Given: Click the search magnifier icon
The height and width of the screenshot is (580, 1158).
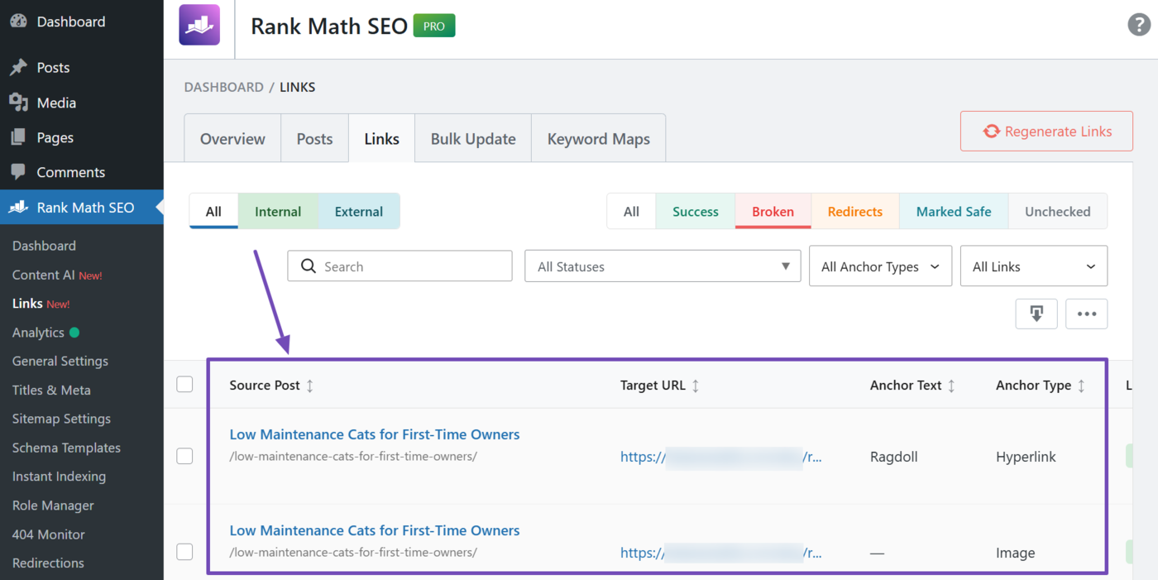Looking at the screenshot, I should pyautogui.click(x=308, y=266).
